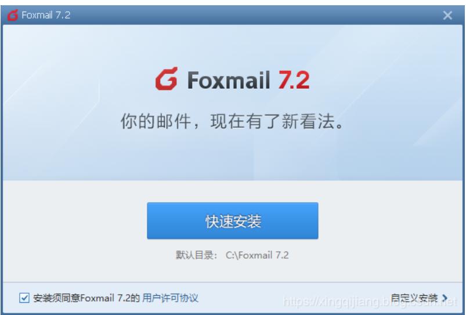Click the 快速安装 quick install button
This screenshot has width=466, height=315.
[232, 221]
